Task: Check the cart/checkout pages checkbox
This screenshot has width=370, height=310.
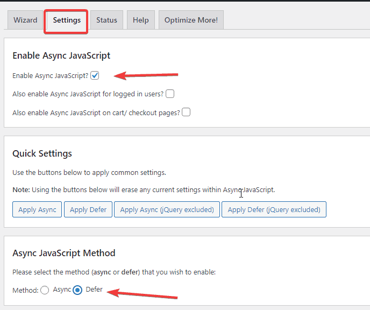Action: (186, 112)
